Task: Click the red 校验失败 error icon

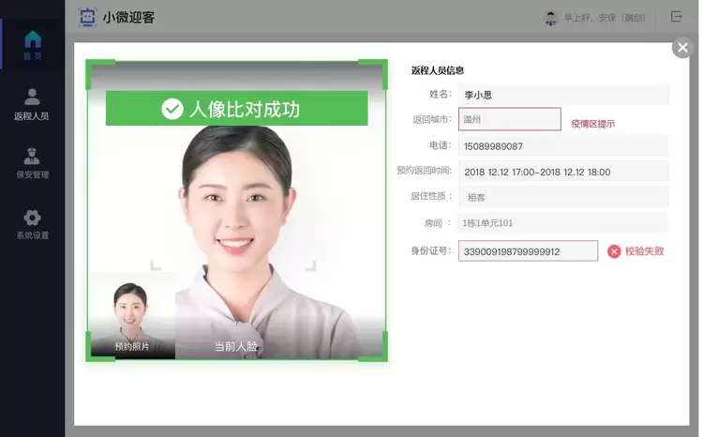Action: [x=614, y=251]
